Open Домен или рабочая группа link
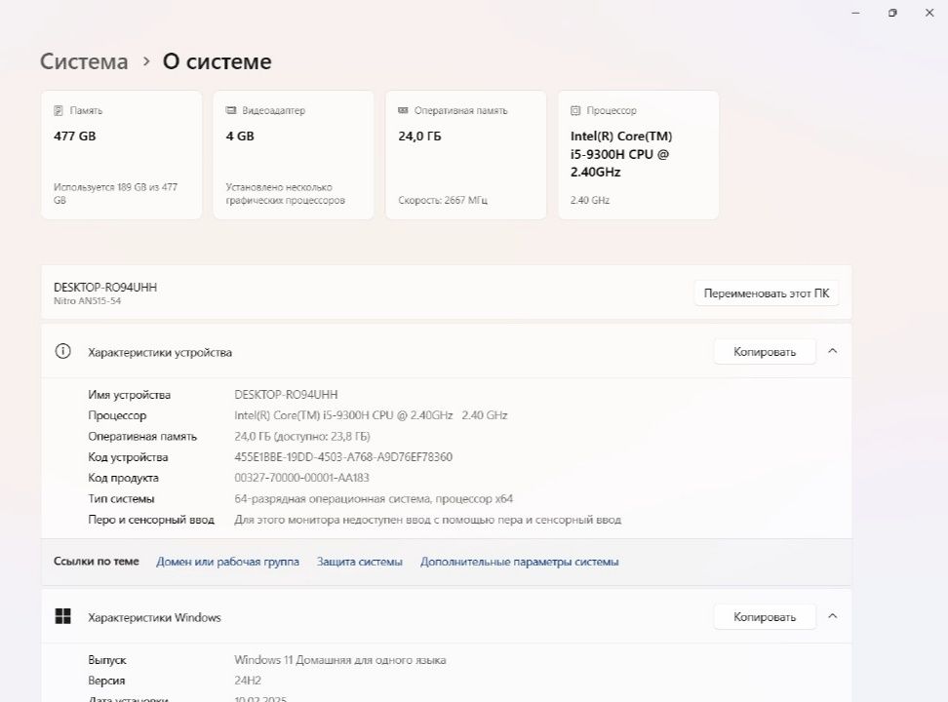 pyautogui.click(x=228, y=562)
